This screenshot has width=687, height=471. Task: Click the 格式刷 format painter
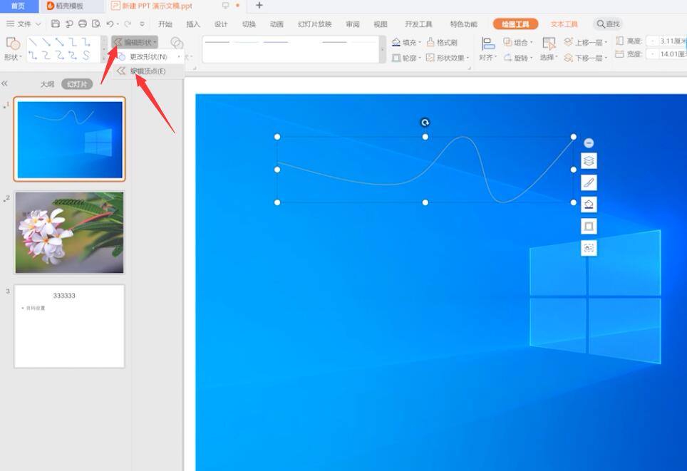442,42
